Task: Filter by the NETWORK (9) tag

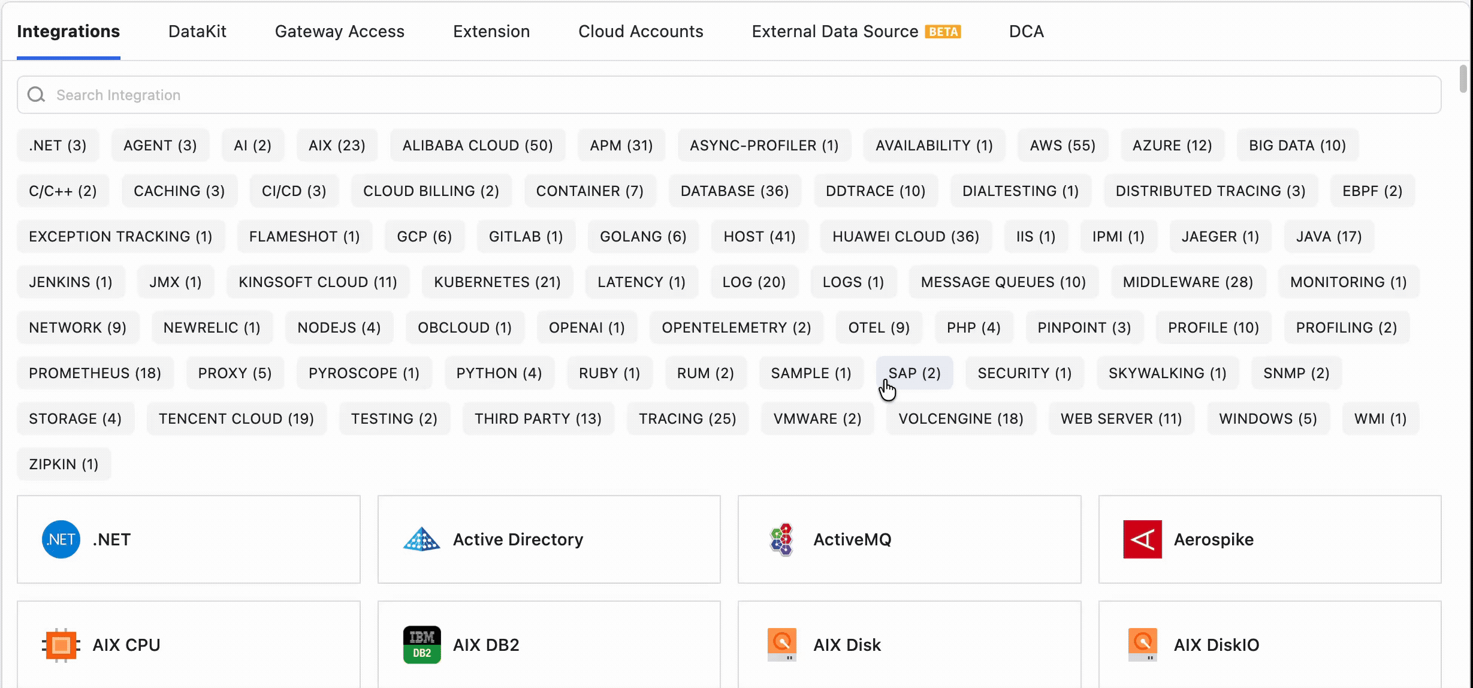Action: 78,327
